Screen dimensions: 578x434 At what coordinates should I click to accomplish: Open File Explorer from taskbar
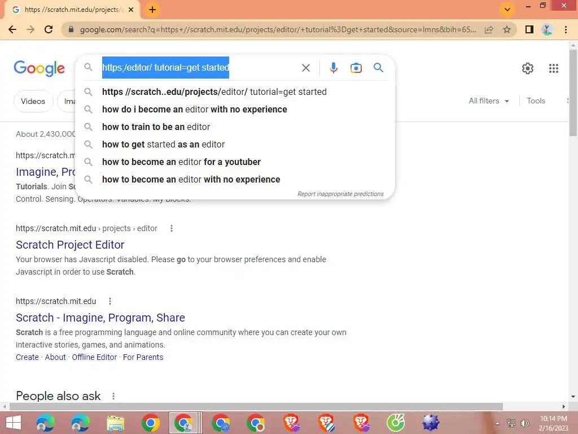[x=115, y=423]
